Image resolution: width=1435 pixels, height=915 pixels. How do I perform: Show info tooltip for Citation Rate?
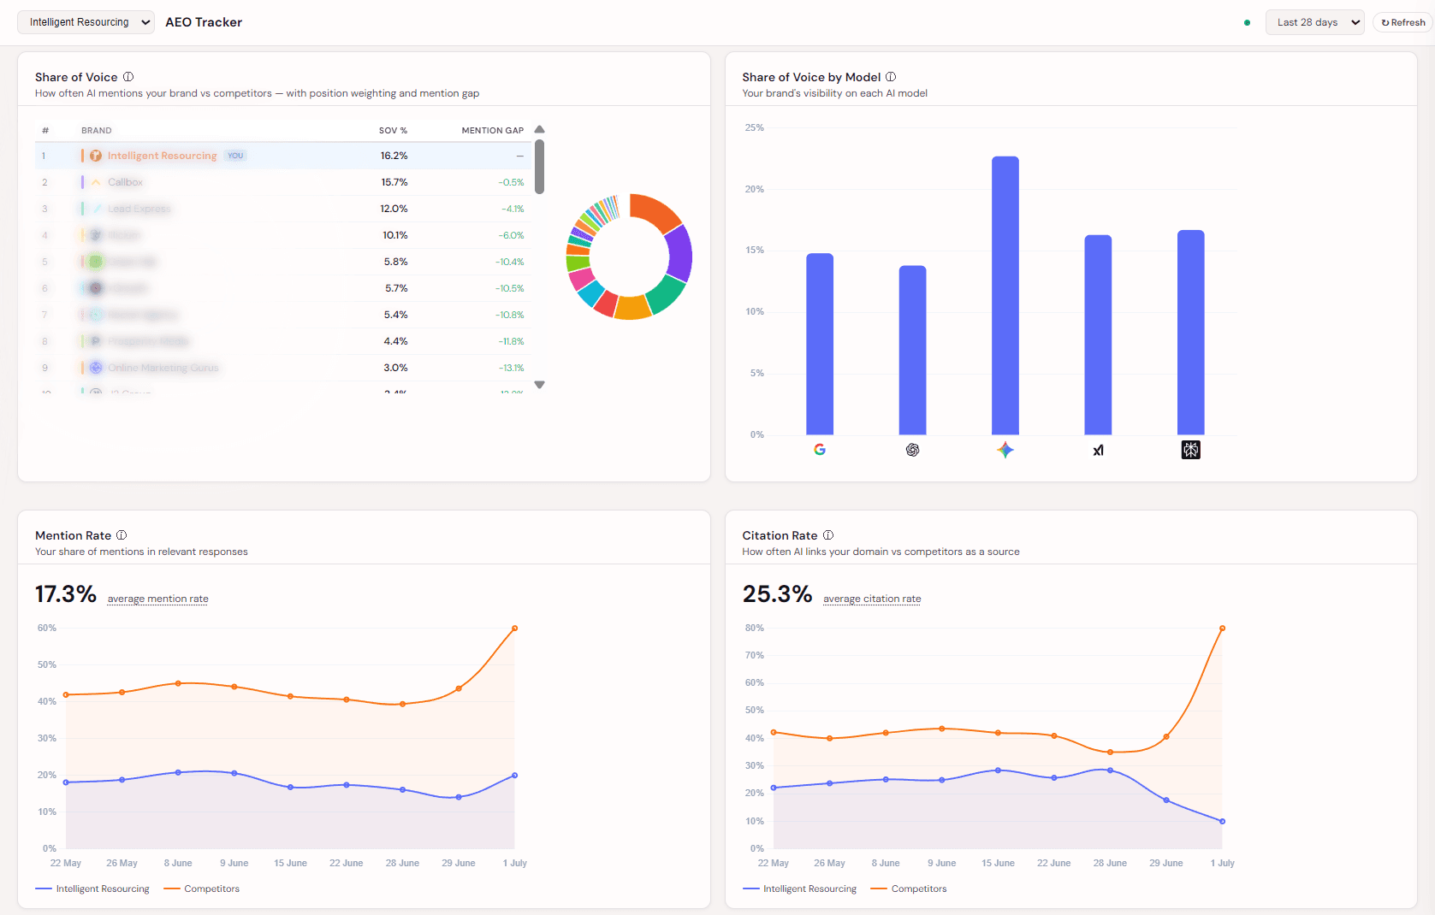click(828, 535)
